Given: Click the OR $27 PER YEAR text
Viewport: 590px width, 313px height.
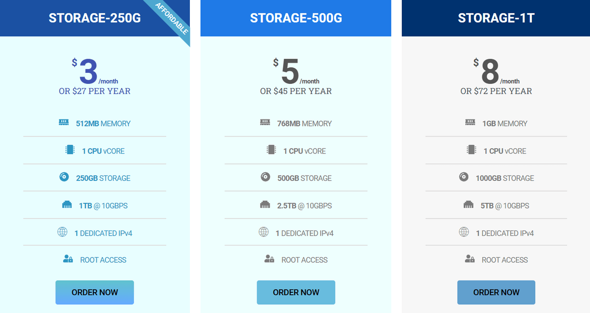Looking at the screenshot, I should click(94, 91).
